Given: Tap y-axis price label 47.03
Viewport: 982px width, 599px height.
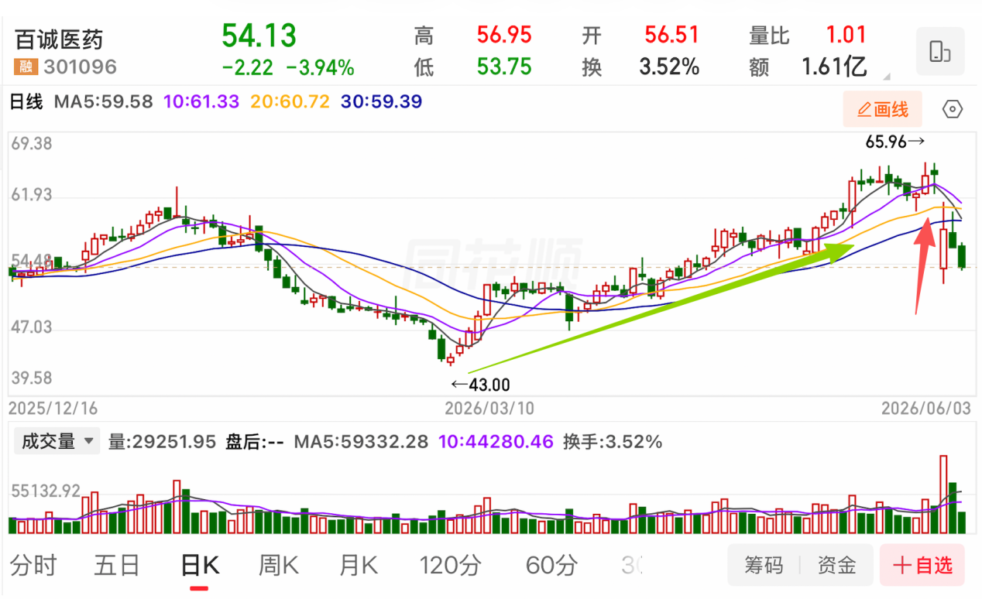Looking at the screenshot, I should (33, 327).
